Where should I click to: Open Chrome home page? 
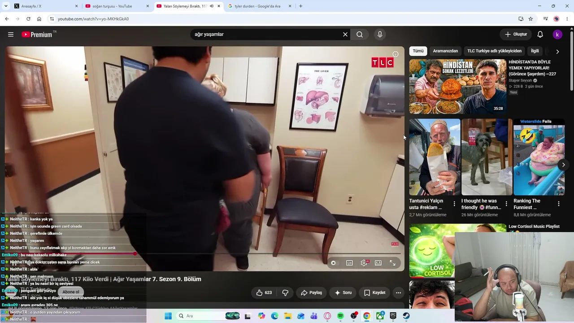tap(39, 19)
